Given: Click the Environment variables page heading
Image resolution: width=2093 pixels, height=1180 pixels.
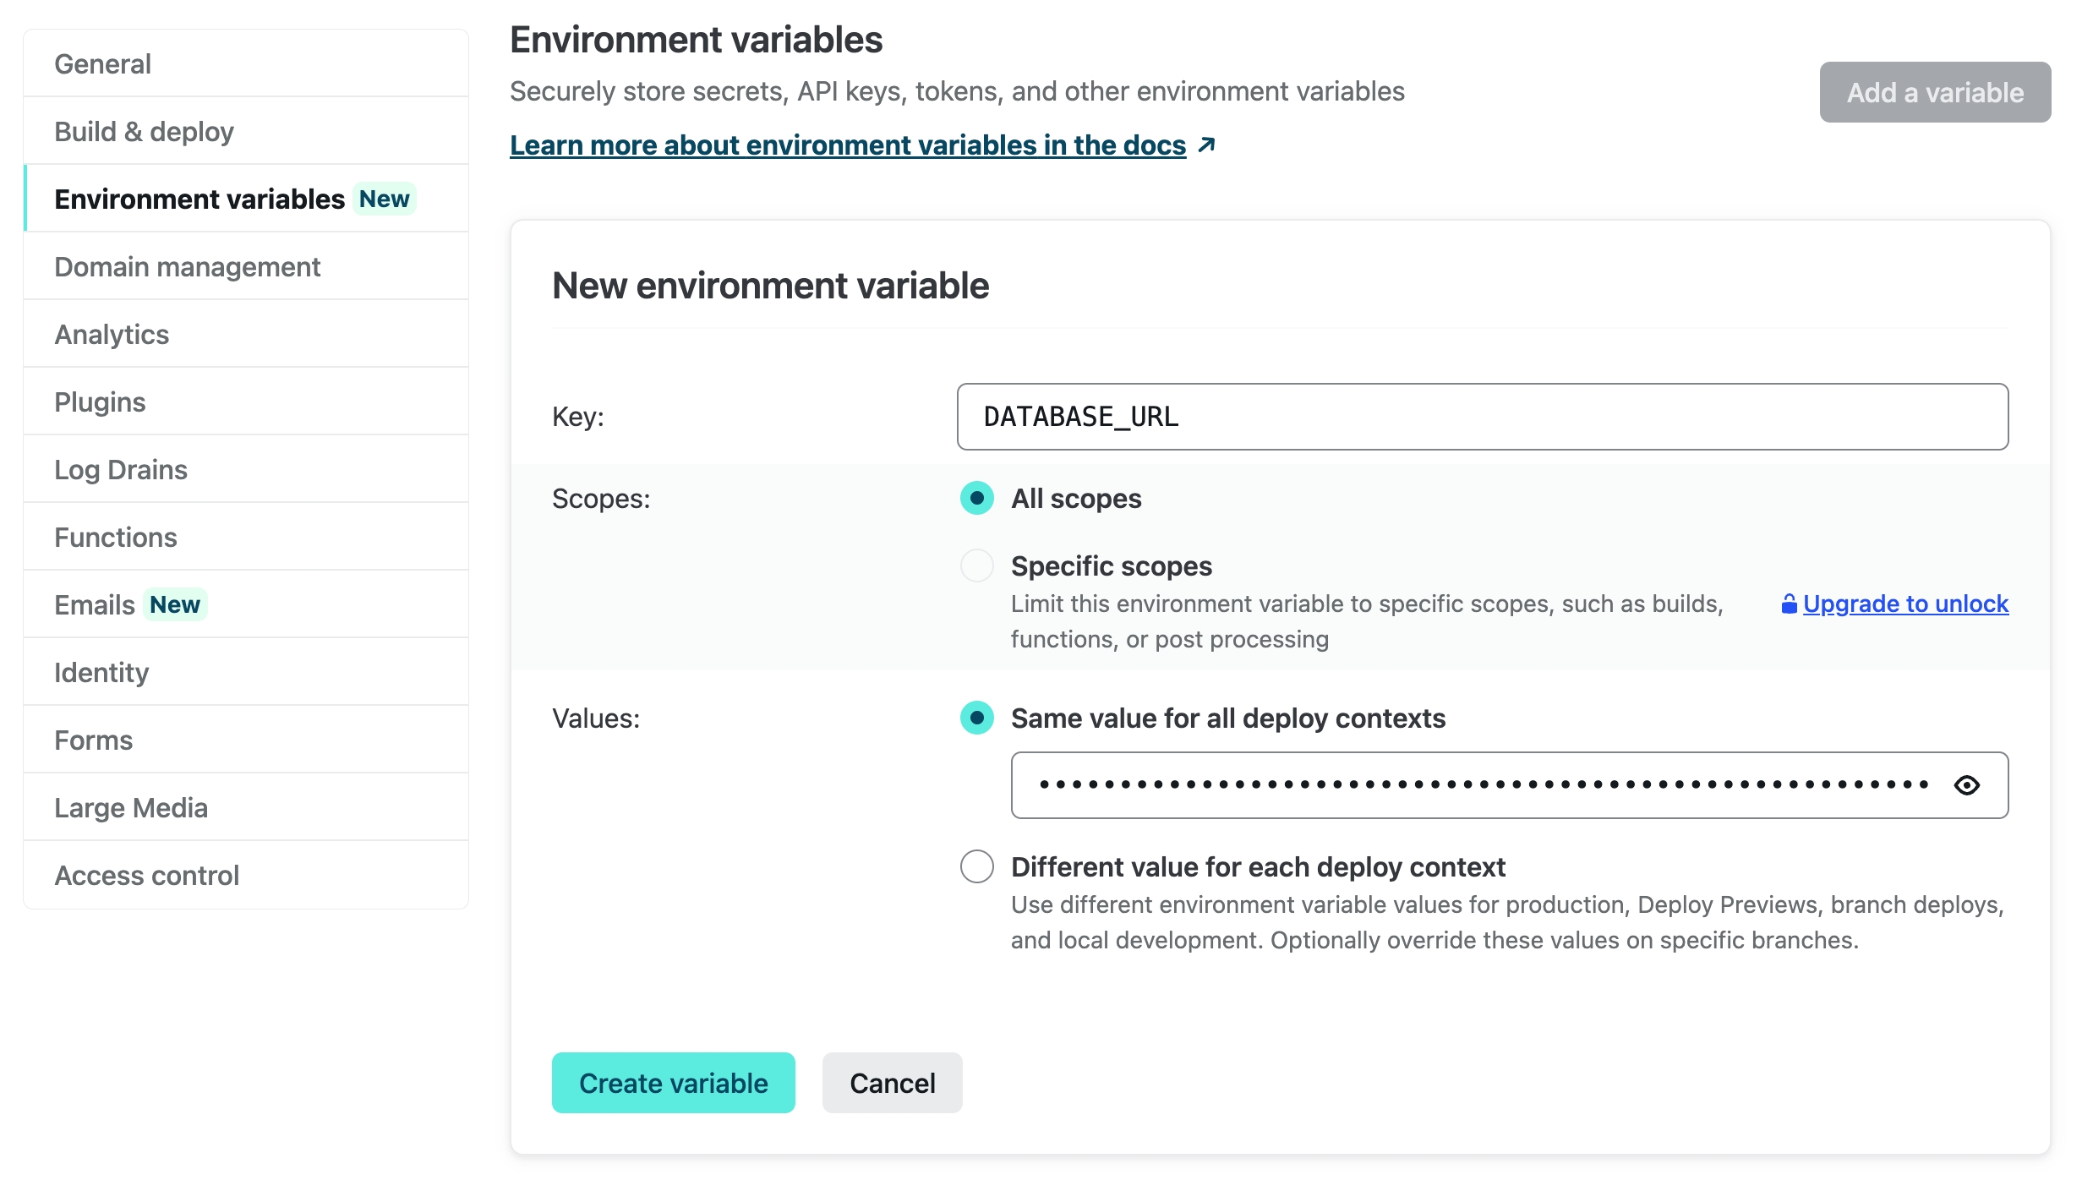Looking at the screenshot, I should pos(696,40).
